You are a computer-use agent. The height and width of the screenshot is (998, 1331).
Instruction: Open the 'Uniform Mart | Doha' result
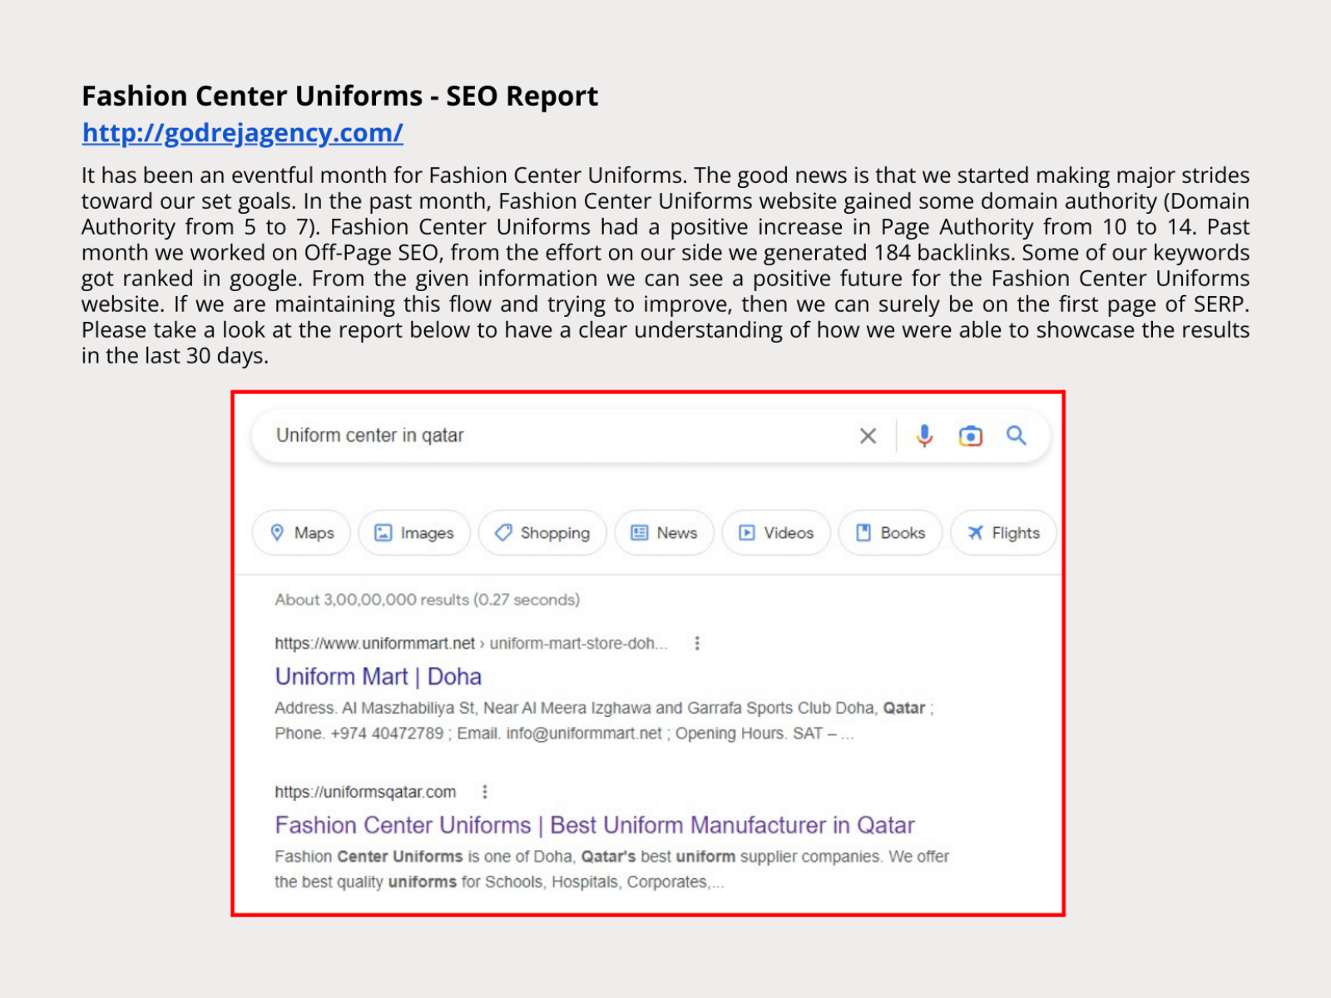point(379,676)
